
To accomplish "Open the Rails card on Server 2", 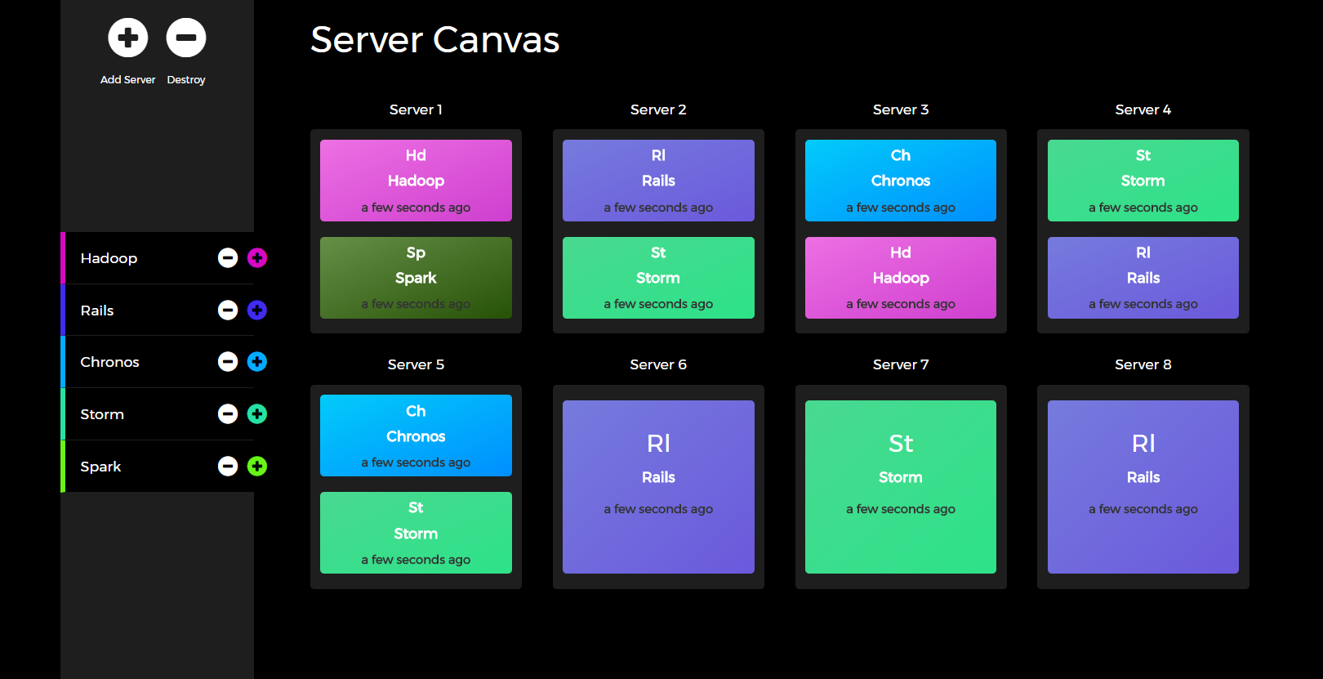I will click(658, 181).
